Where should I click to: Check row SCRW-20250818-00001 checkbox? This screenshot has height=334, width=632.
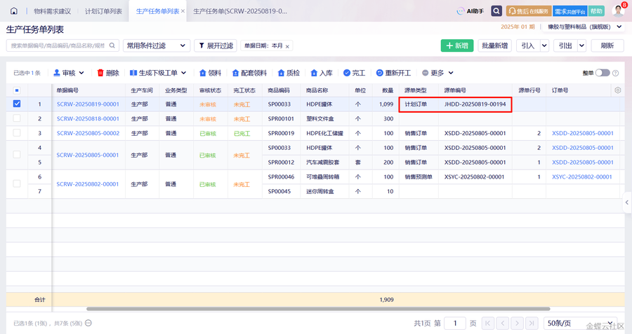pyautogui.click(x=17, y=118)
